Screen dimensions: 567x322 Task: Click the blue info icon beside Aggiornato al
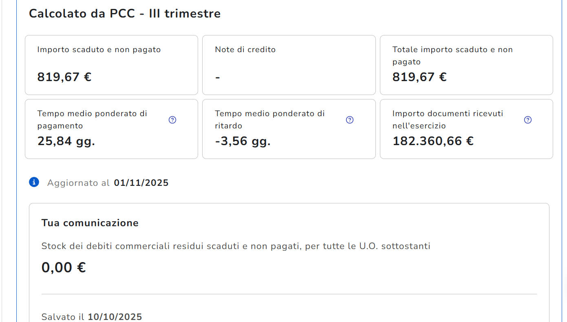(x=34, y=182)
